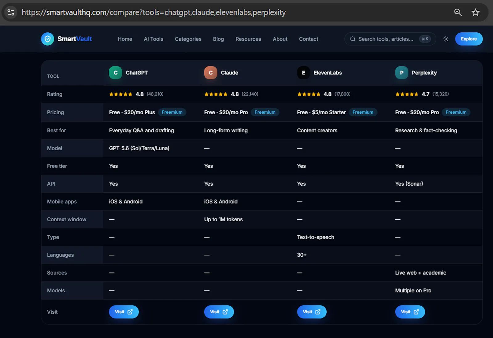Viewport: 493px width, 338px height.
Task: Select the 'GPT-5.6 (Sol/Terra/Luna)' model cell
Action: pos(139,148)
